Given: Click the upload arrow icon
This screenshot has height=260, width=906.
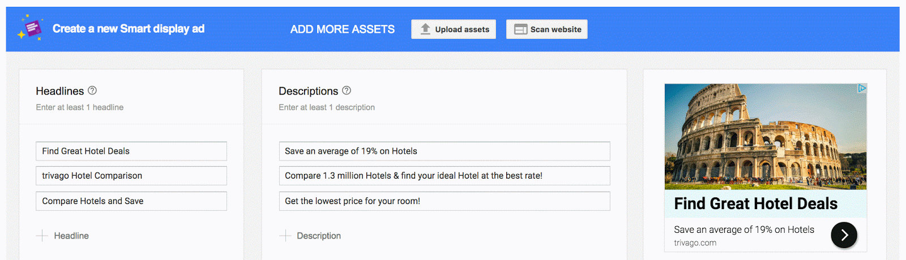Looking at the screenshot, I should coord(425,29).
